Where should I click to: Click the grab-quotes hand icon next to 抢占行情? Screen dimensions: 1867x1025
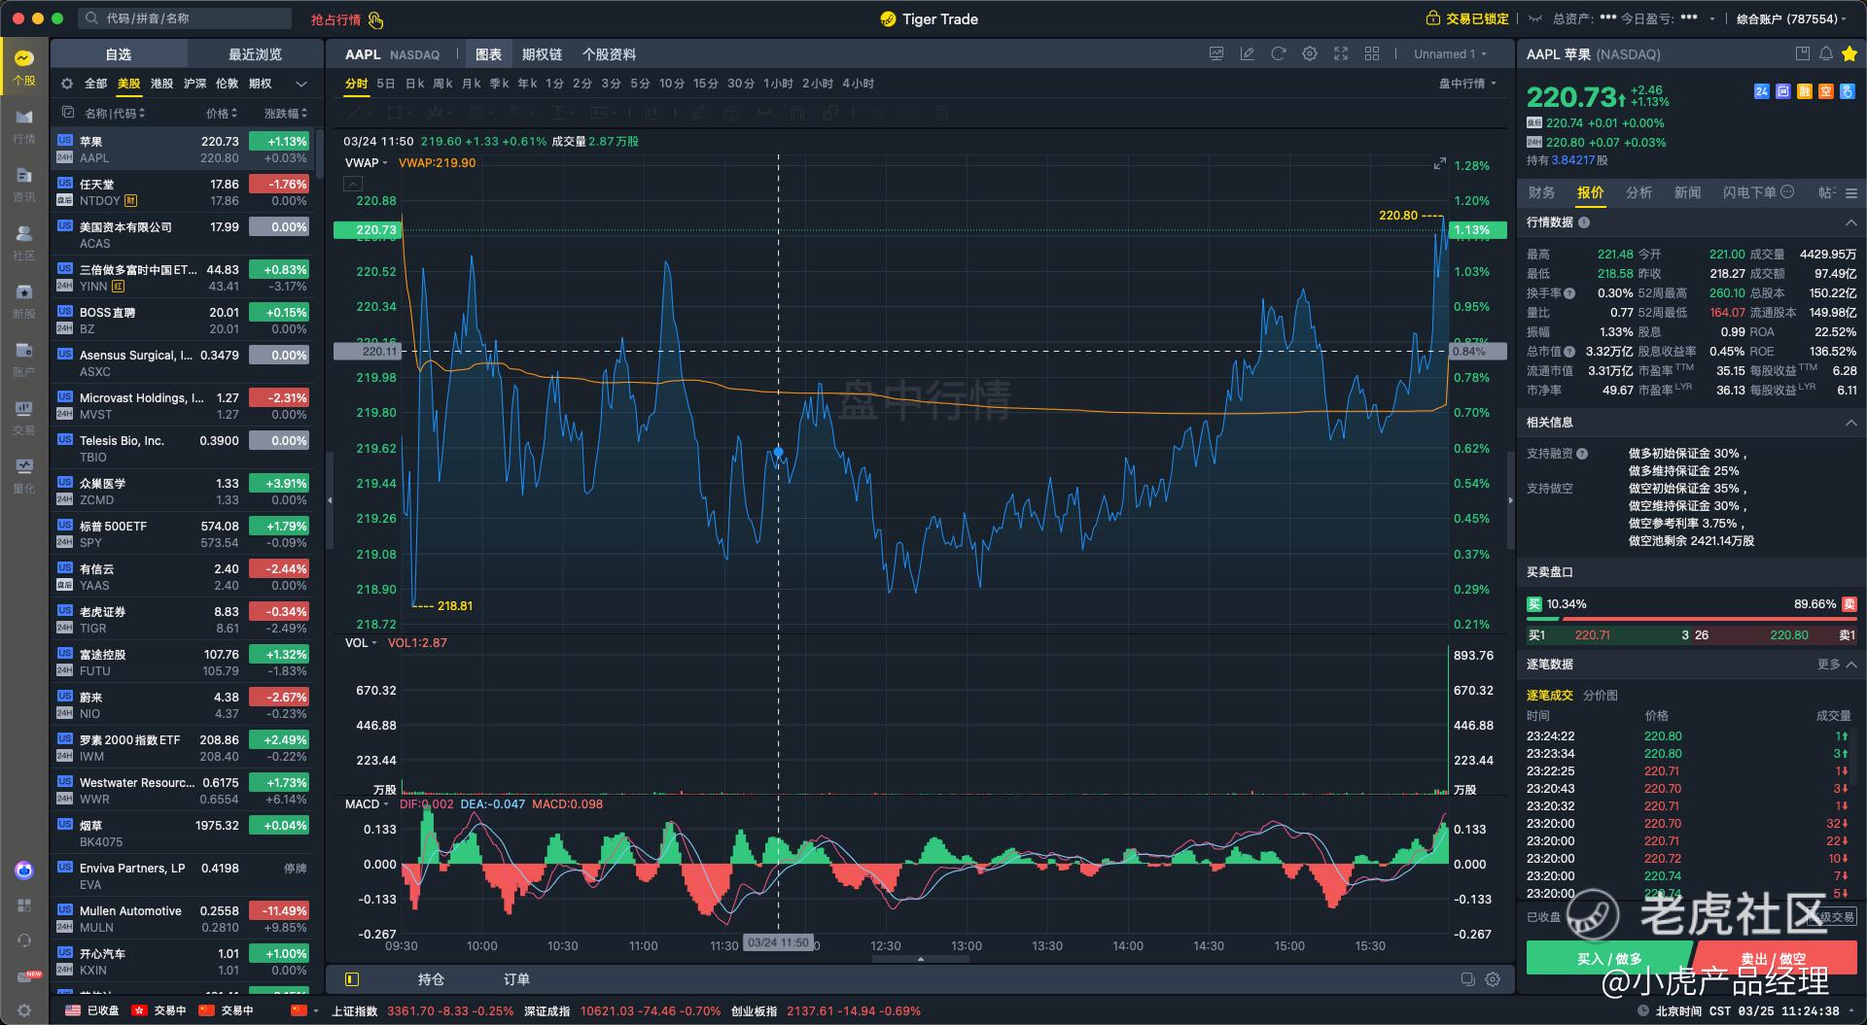coord(376,19)
